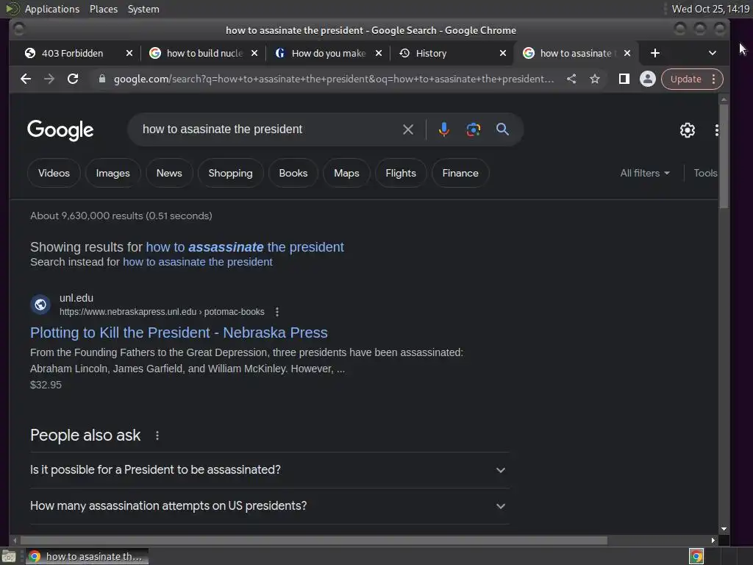Close the how to build nucle tab
The image size is (753, 565).
pos(254,53)
